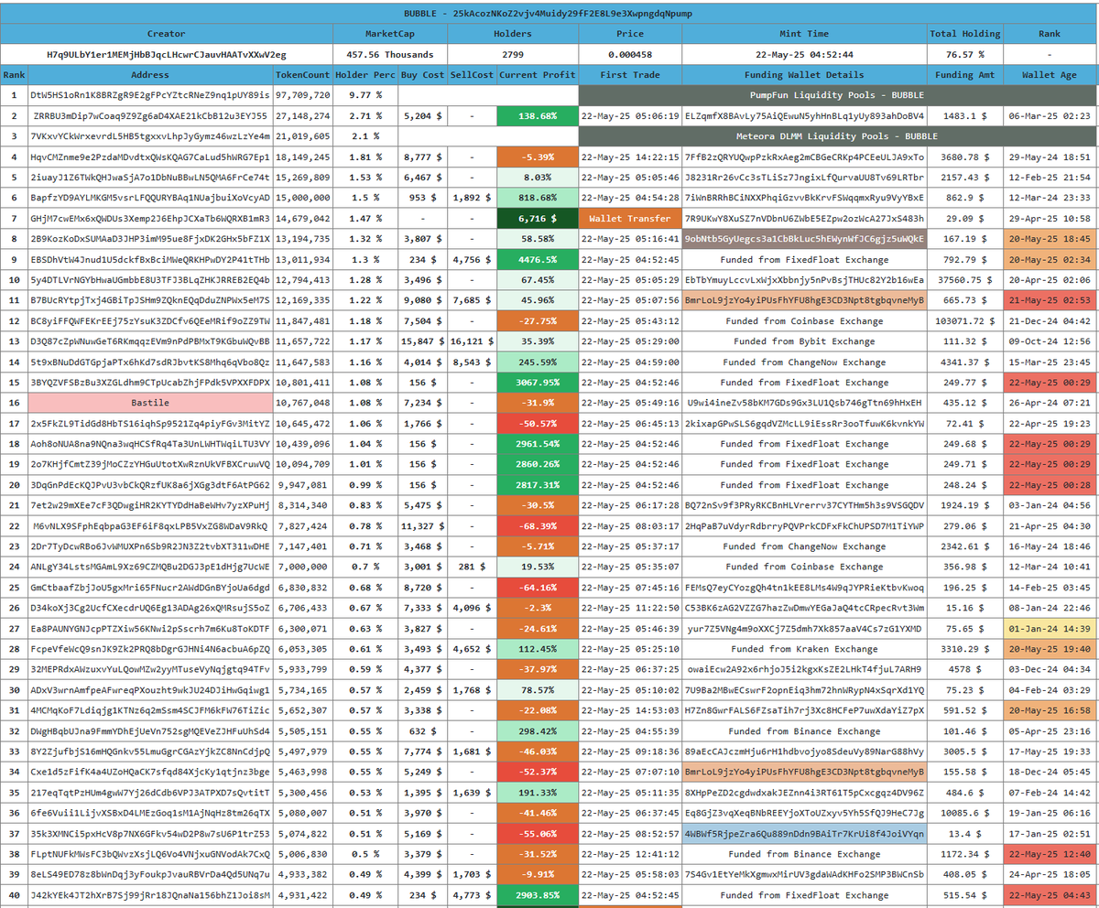Select the Buy Cost column header
The image size is (1099, 908).
422,75
